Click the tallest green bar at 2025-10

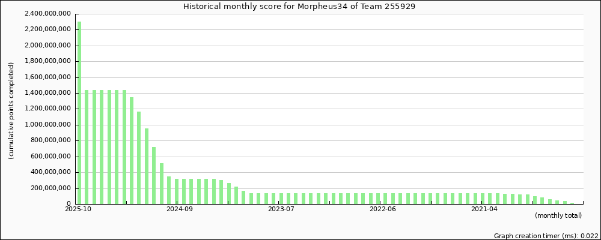79,113
